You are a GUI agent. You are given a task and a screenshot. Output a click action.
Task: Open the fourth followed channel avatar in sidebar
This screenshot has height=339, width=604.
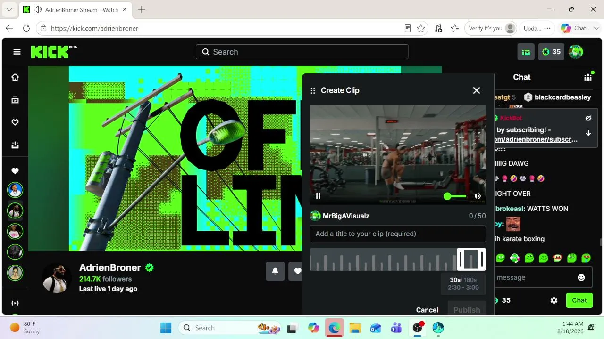(15, 252)
